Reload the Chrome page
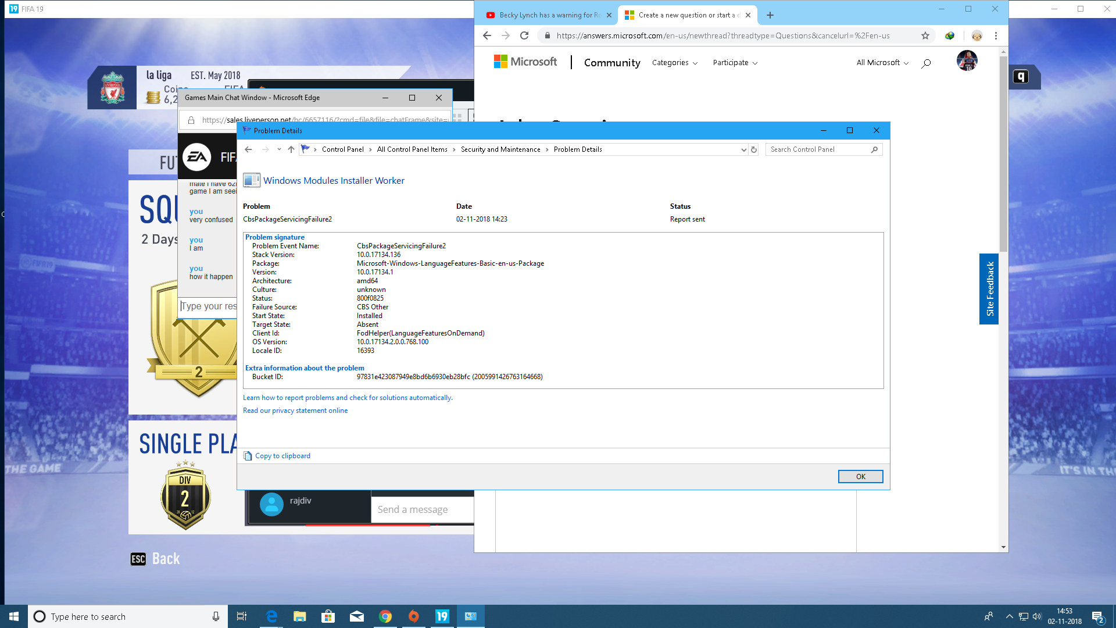Viewport: 1116px width, 628px height. [x=524, y=35]
